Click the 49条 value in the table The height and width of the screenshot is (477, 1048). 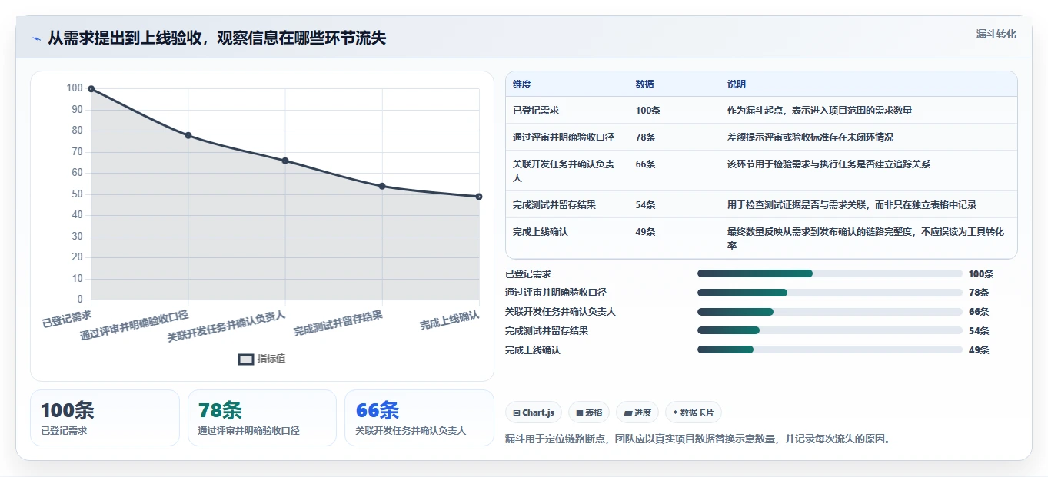click(646, 232)
